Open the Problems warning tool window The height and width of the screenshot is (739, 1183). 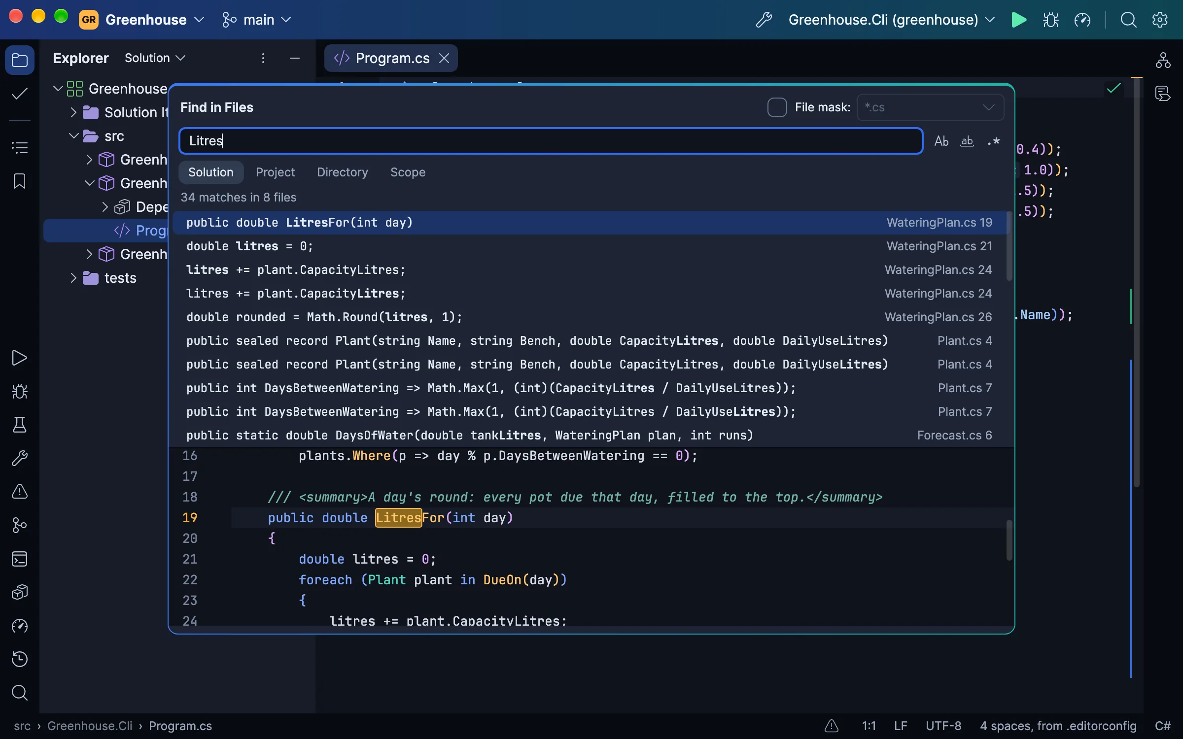20,491
